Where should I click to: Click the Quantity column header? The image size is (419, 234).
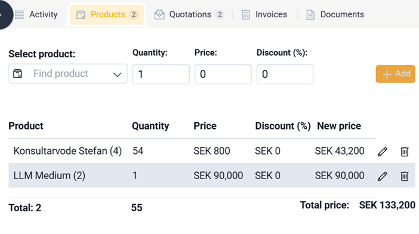150,126
